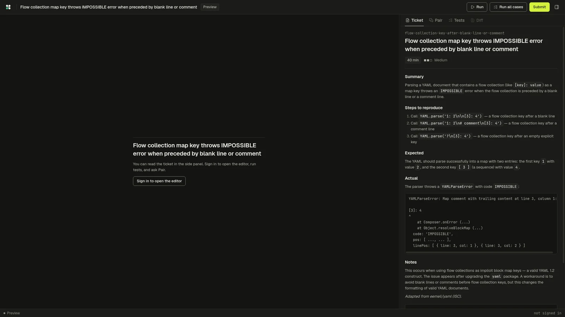
Task: Click the 'Actual' heading
Action: pos(411,178)
